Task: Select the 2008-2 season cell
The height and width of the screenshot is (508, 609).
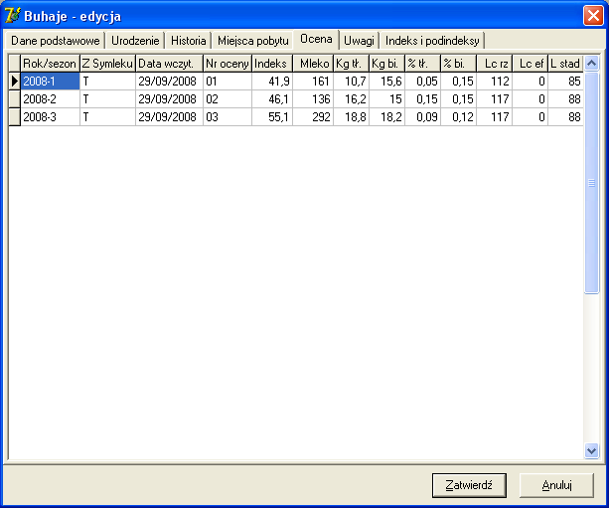Action: (50, 99)
